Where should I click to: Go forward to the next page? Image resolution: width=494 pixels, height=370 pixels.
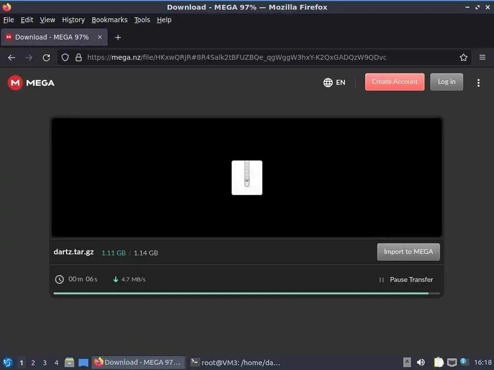pyautogui.click(x=29, y=58)
